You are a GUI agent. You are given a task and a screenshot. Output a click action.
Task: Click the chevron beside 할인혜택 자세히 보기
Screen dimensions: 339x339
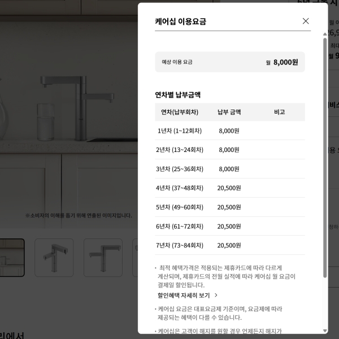[x=216, y=295]
